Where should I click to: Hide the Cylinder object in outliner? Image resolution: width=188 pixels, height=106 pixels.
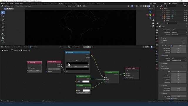tap(184, 18)
